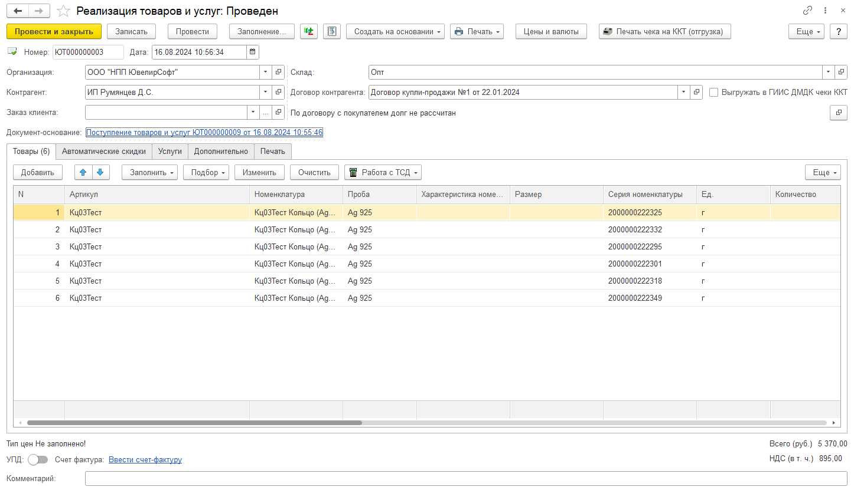Click the Цены и валюты button
The image size is (854, 490).
[551, 32]
